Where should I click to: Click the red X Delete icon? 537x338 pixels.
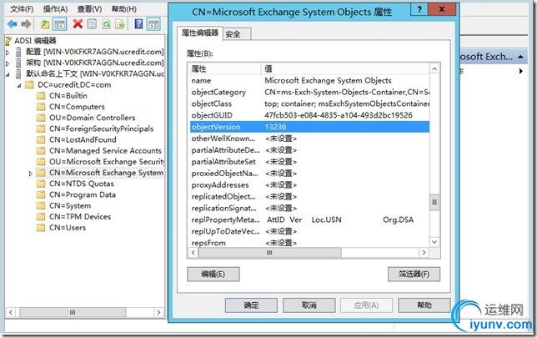coord(78,23)
